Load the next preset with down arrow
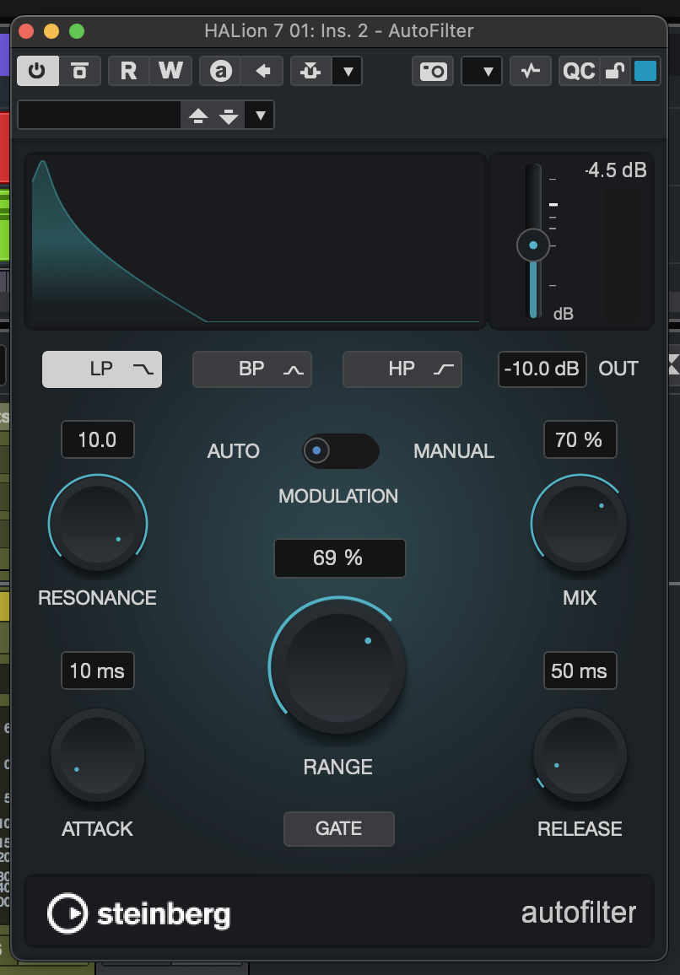680x975 pixels. [229, 116]
